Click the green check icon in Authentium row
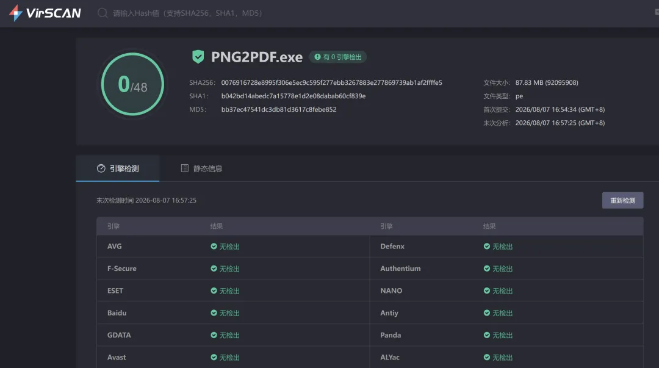Image resolution: width=659 pixels, height=368 pixels. (487, 269)
